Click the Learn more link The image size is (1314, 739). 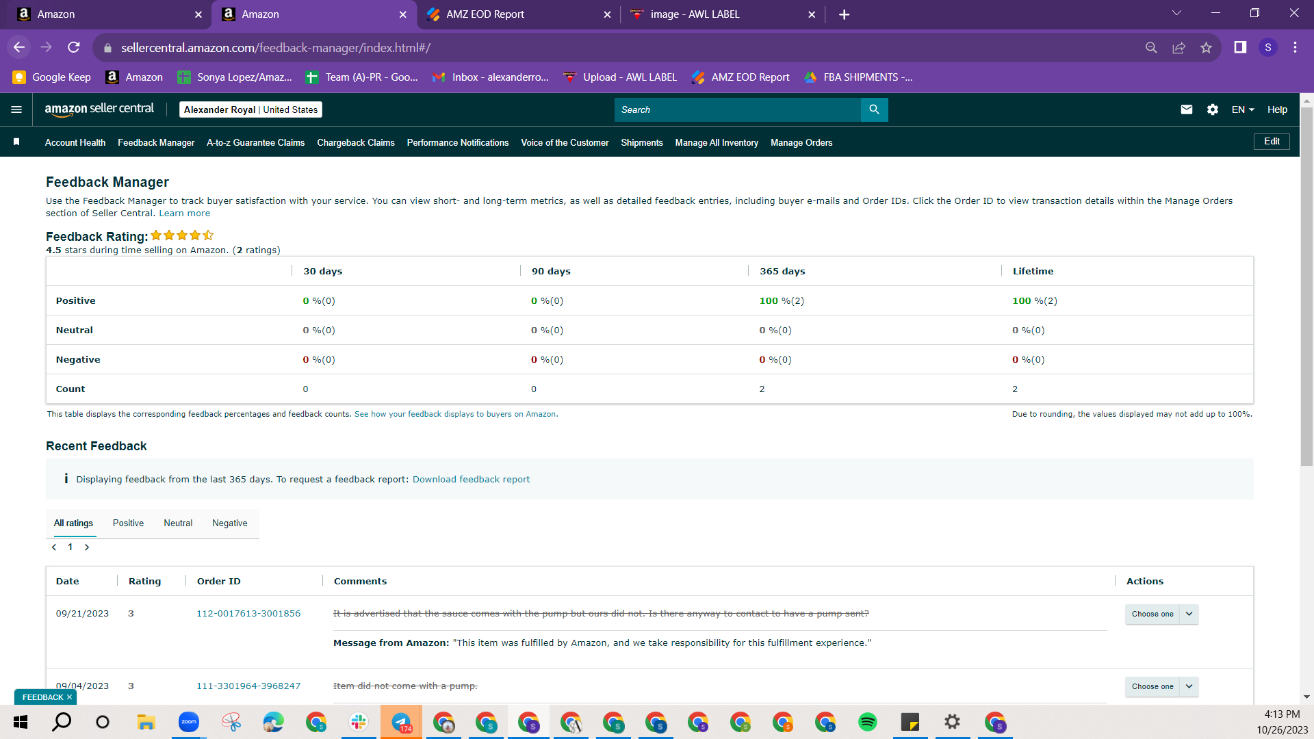(185, 213)
